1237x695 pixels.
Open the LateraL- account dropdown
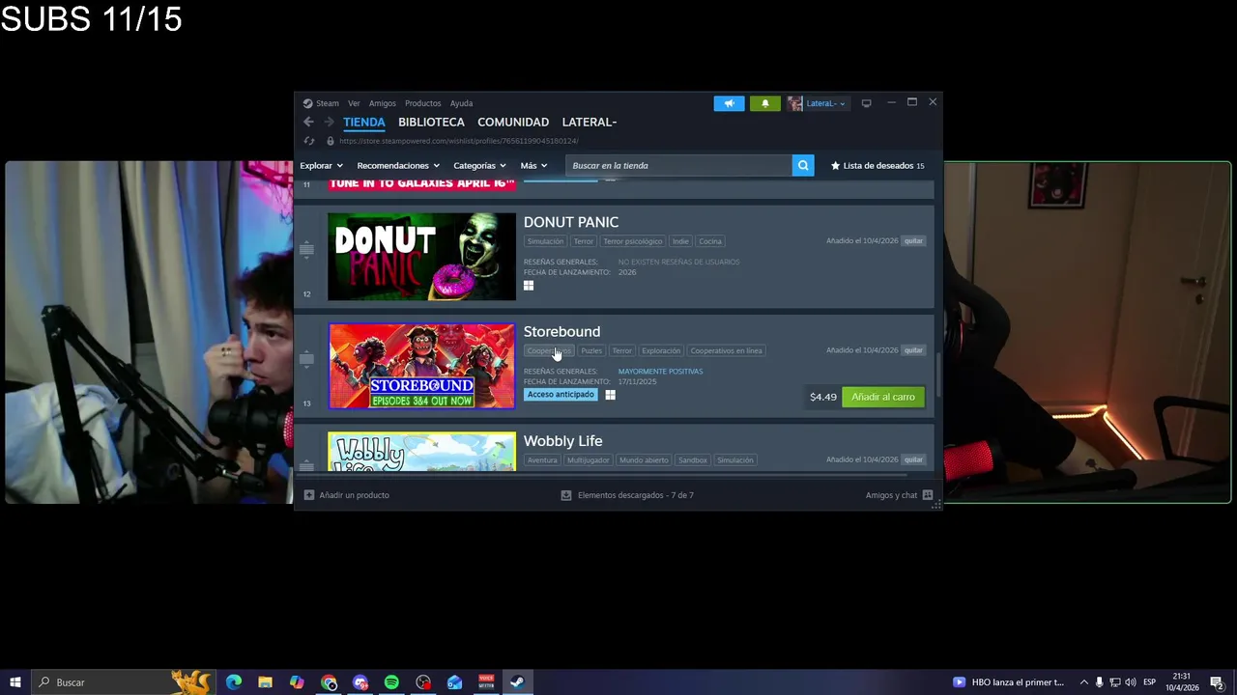pyautogui.click(x=818, y=103)
